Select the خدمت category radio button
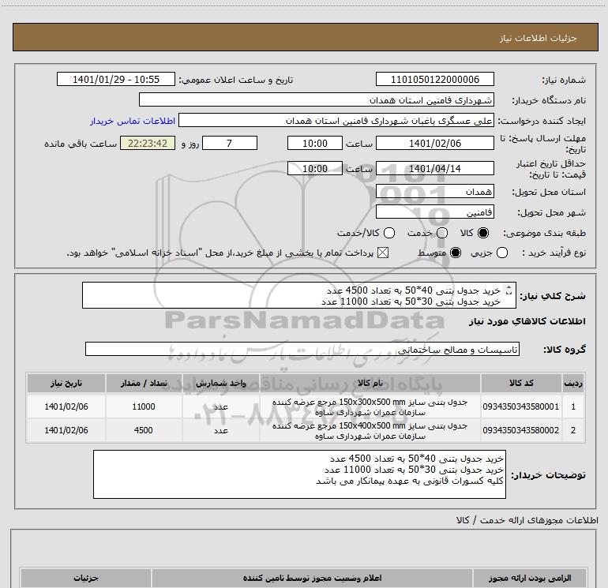 (x=442, y=233)
